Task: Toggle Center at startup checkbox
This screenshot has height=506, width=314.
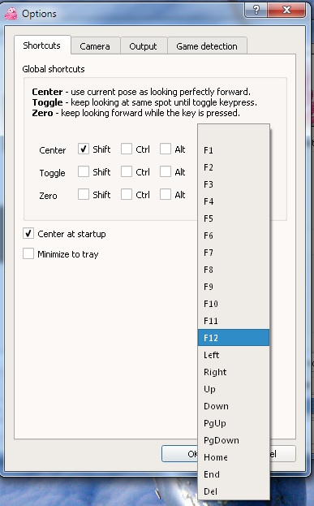Action: click(28, 233)
